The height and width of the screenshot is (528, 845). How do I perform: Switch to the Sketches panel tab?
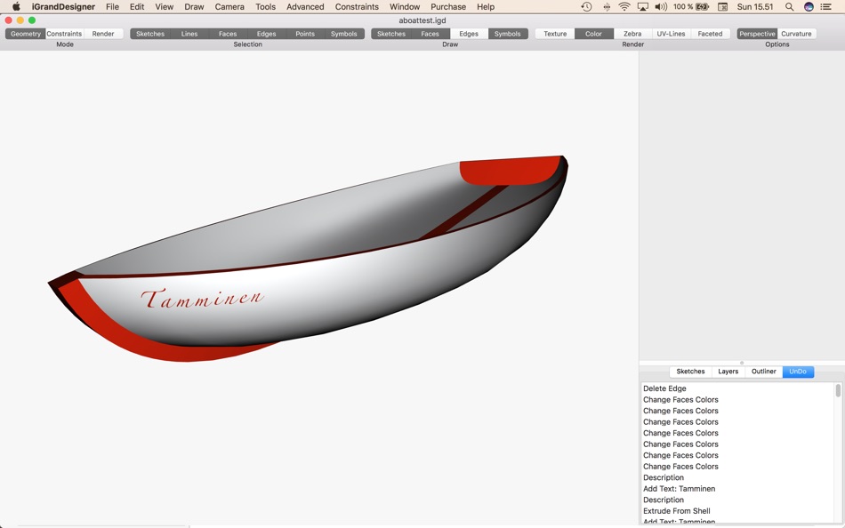(x=690, y=372)
